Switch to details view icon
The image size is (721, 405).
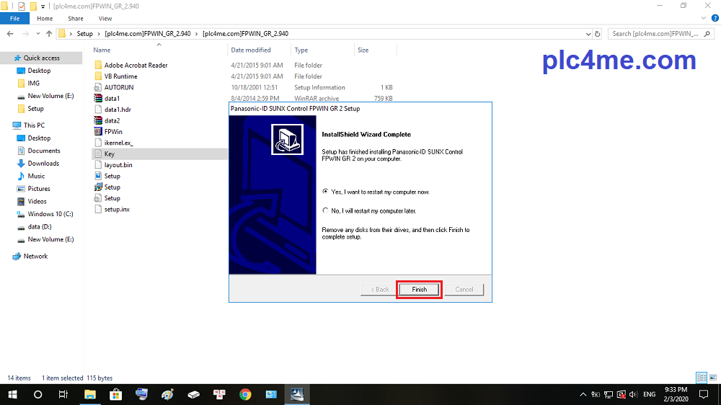coord(702,378)
